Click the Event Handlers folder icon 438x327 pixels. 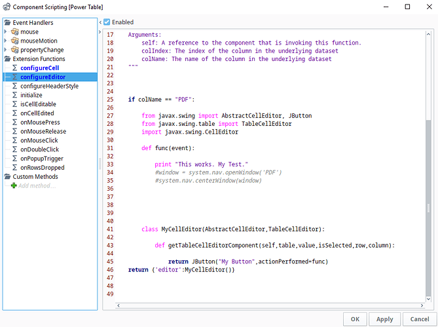[8, 23]
